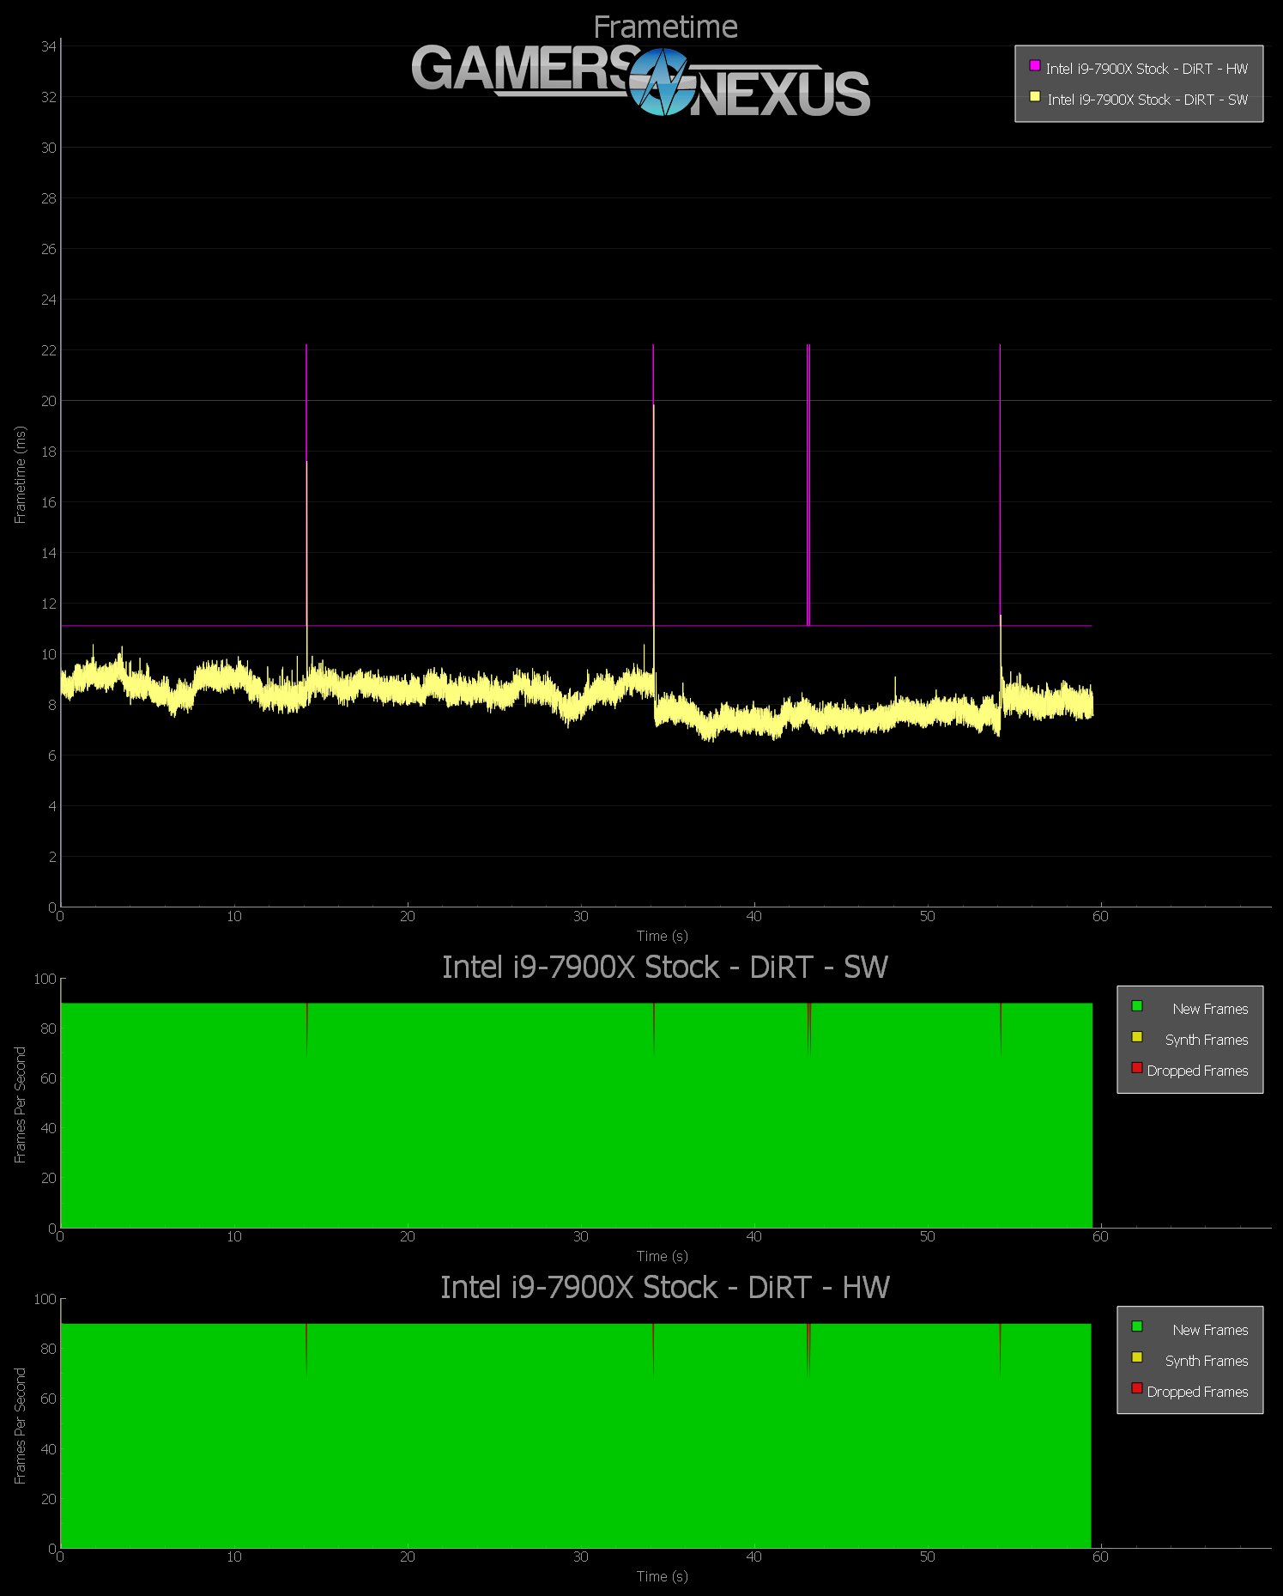Image resolution: width=1283 pixels, height=1596 pixels.
Task: Click 'Time (s)' label under the HW chart
Action: tap(662, 1576)
